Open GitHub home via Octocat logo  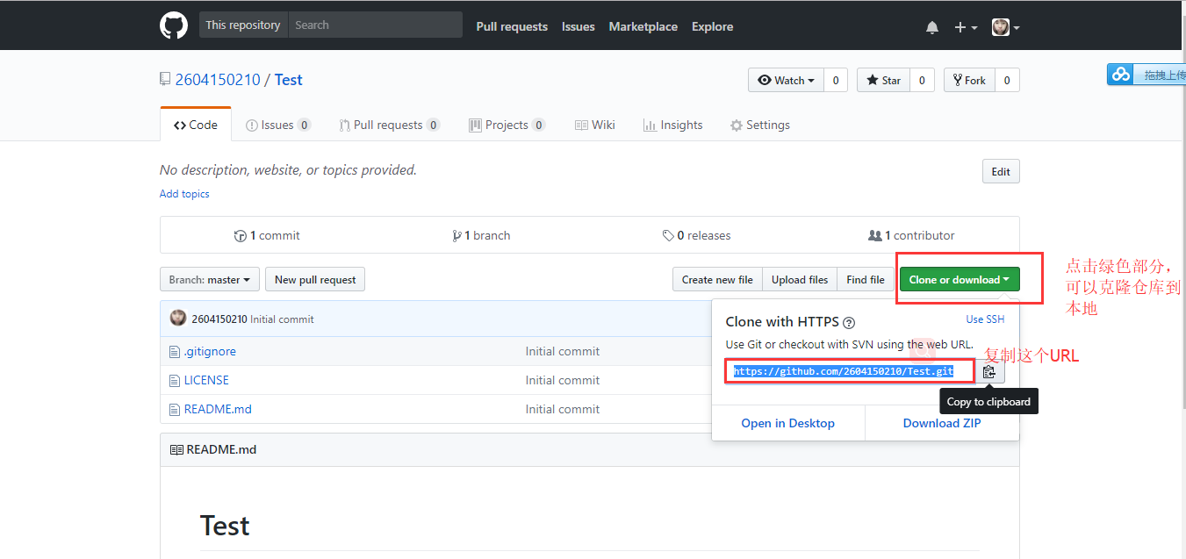(174, 25)
